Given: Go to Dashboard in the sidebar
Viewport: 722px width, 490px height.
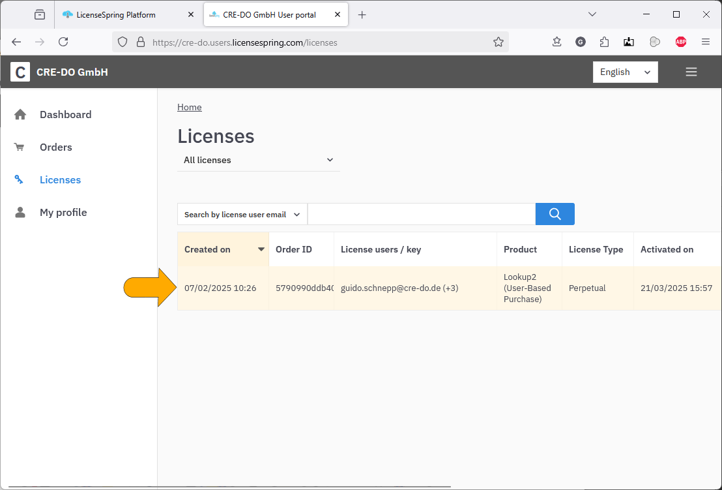Looking at the screenshot, I should pyautogui.click(x=65, y=114).
